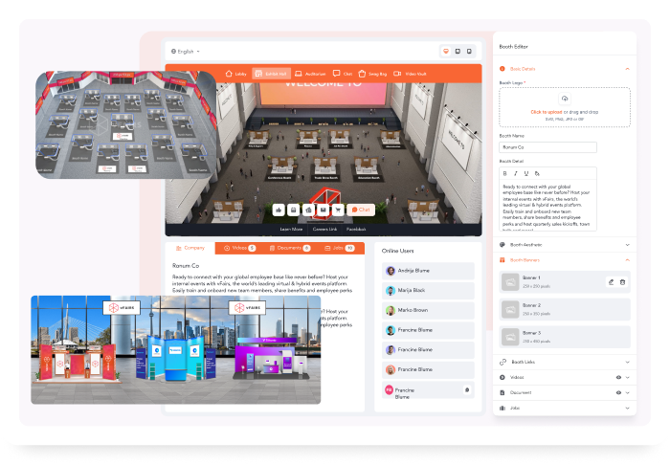The height and width of the screenshot is (465, 670).
Task: Click the orange Chat button
Action: click(360, 209)
